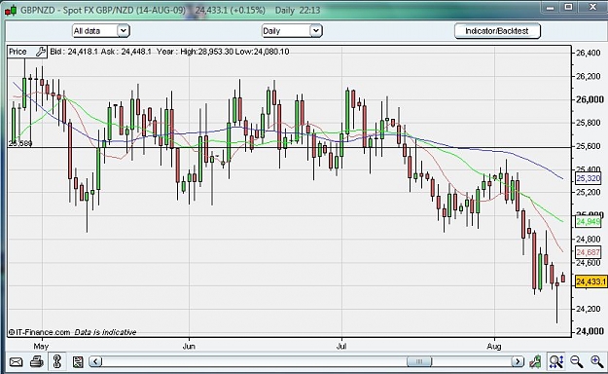Viewport: 608px width, 374px height.
Task: Click the 26,000 price axis label
Action: pos(590,99)
